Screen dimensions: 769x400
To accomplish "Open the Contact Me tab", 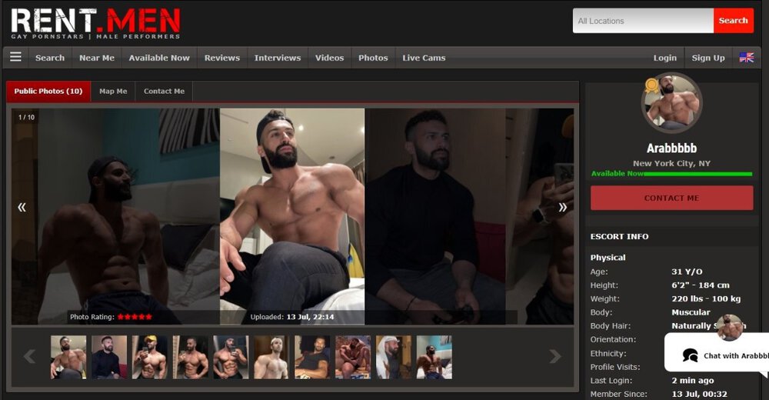I will [164, 92].
